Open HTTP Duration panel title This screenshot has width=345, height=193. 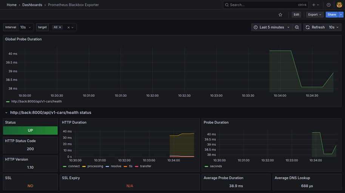pyautogui.click(x=74, y=123)
